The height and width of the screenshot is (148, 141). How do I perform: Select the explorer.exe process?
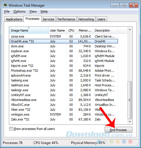(64, 51)
